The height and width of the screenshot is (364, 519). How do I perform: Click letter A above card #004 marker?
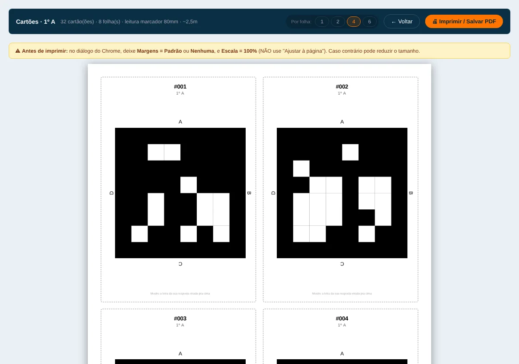coord(342,354)
